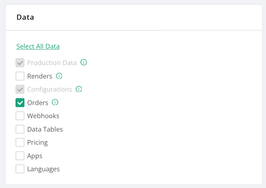Click the Languages label text

pyautogui.click(x=43, y=169)
